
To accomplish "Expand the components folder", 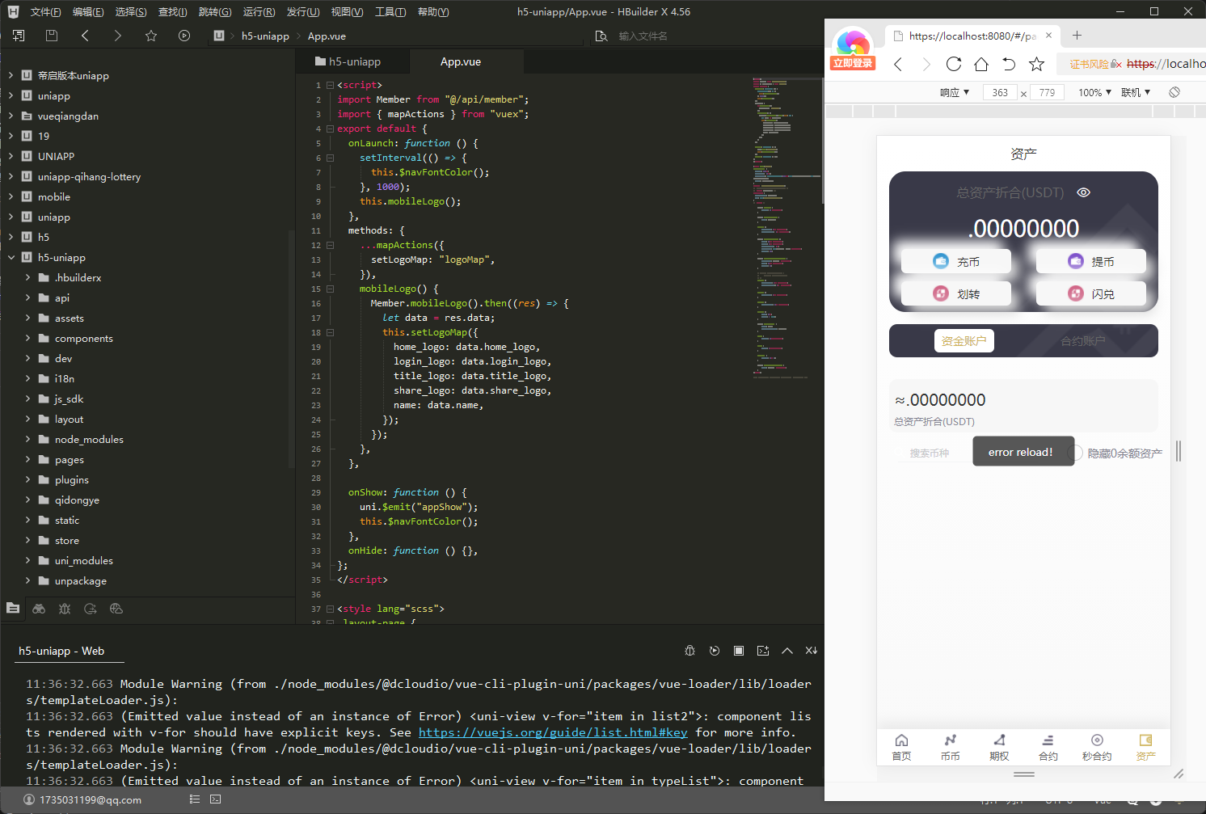I will [28, 339].
